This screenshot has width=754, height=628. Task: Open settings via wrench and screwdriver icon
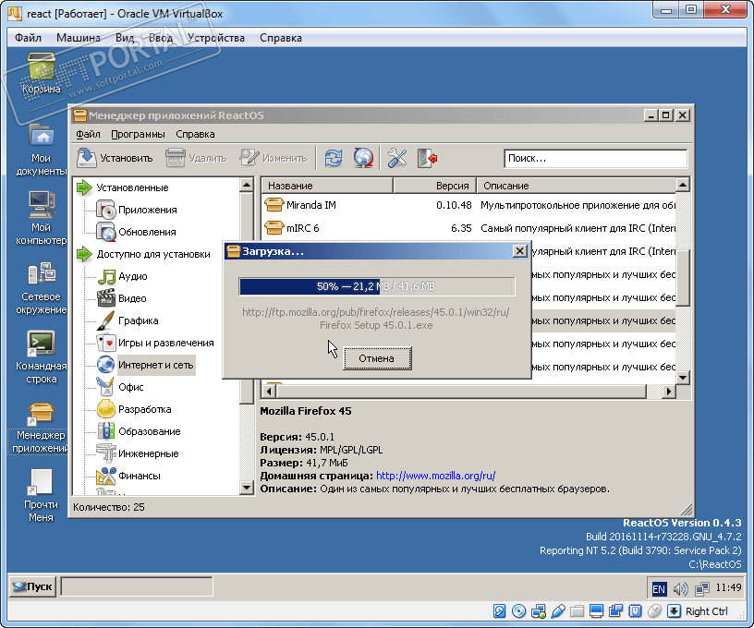point(397,158)
